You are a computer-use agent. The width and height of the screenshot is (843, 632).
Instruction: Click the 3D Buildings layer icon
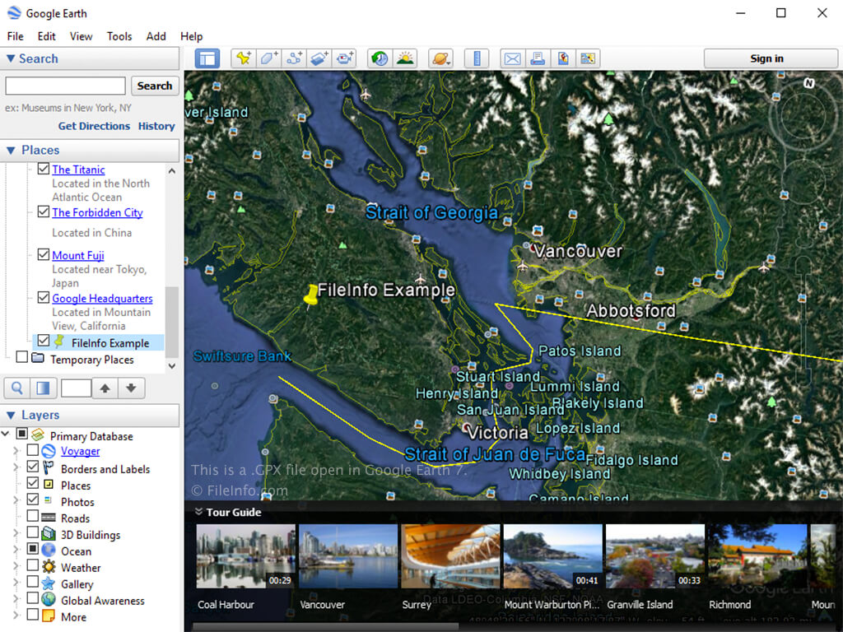tap(49, 533)
